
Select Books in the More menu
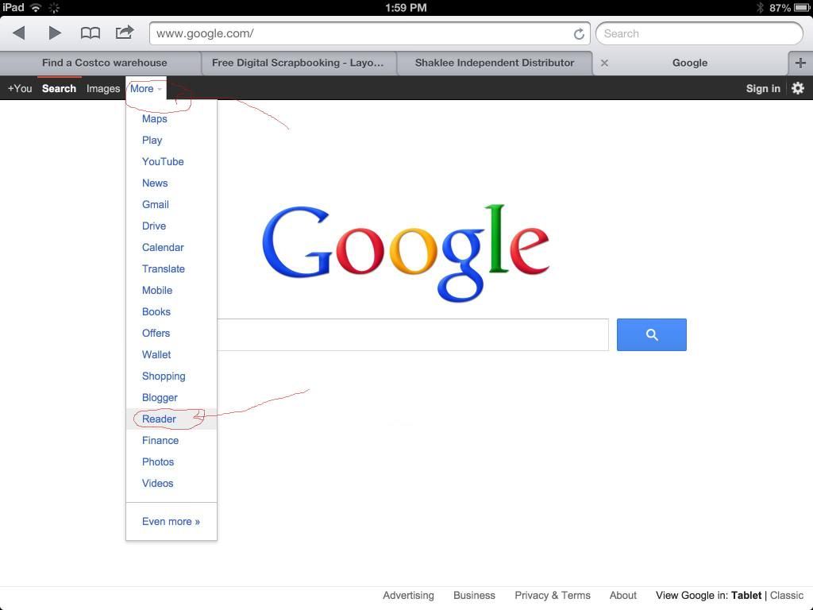(x=156, y=311)
